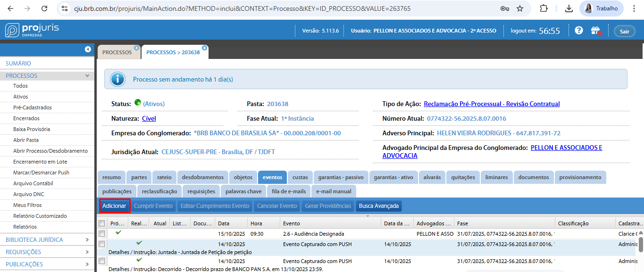Open the browser extensions puzzle icon
Image resolution: width=644 pixels, height=272 pixels.
click(x=544, y=8)
